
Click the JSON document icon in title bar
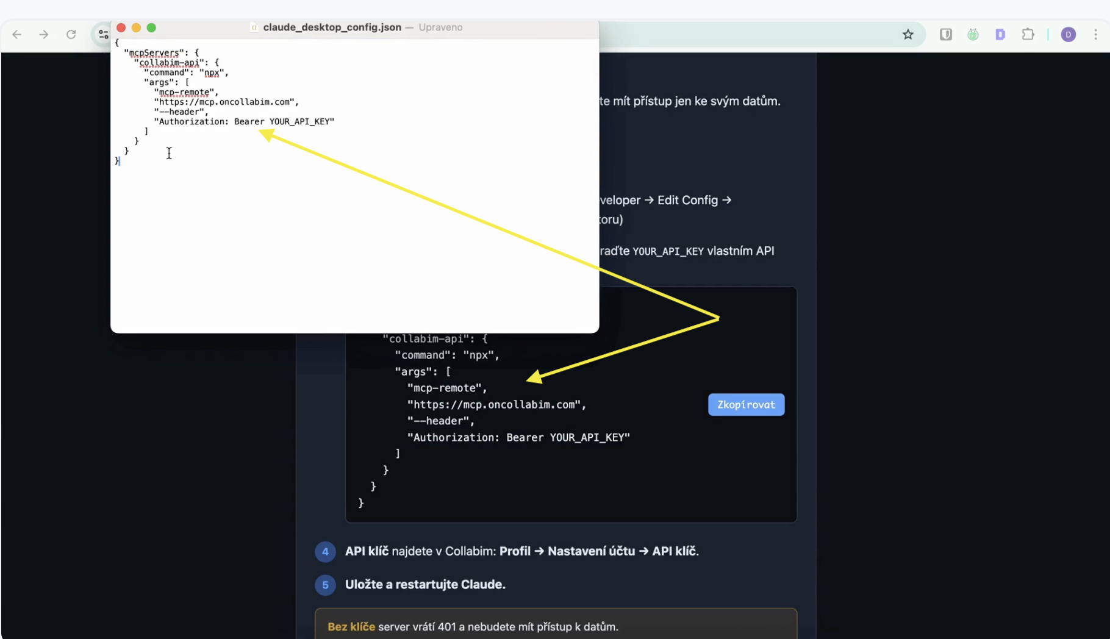[x=254, y=27]
